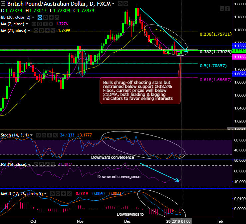Viewport: 246px width, 224px height.
Task: Click the 2018-01-08 date marker on time axis
Action: pyautogui.click(x=181, y=221)
